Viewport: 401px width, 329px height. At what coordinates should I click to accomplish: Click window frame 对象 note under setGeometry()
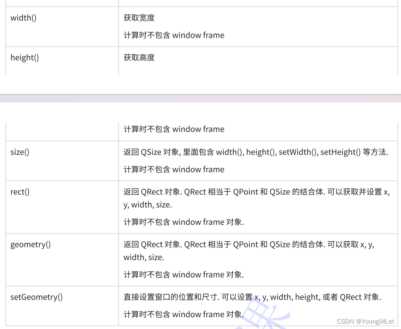(x=183, y=314)
